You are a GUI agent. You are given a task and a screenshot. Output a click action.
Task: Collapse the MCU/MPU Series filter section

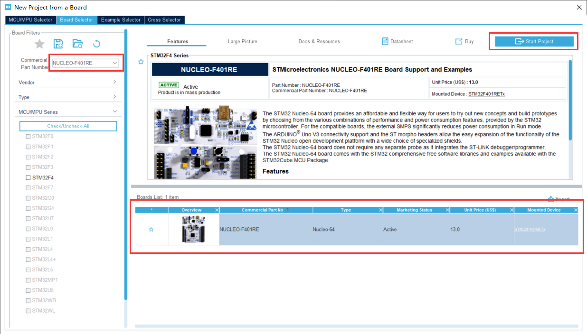point(67,112)
